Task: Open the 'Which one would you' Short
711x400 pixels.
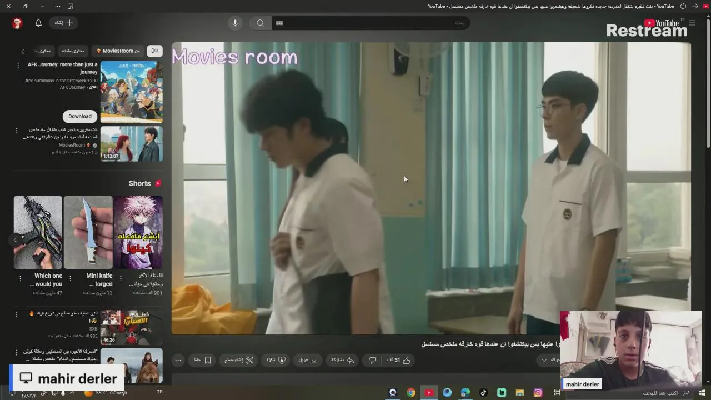Action: [38, 232]
